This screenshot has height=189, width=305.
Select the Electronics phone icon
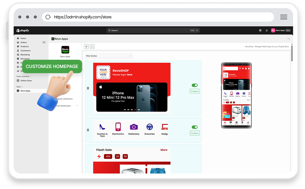pyautogui.click(x=118, y=127)
